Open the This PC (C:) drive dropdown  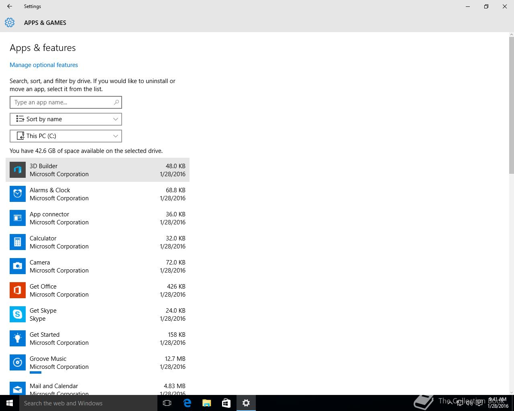66,136
